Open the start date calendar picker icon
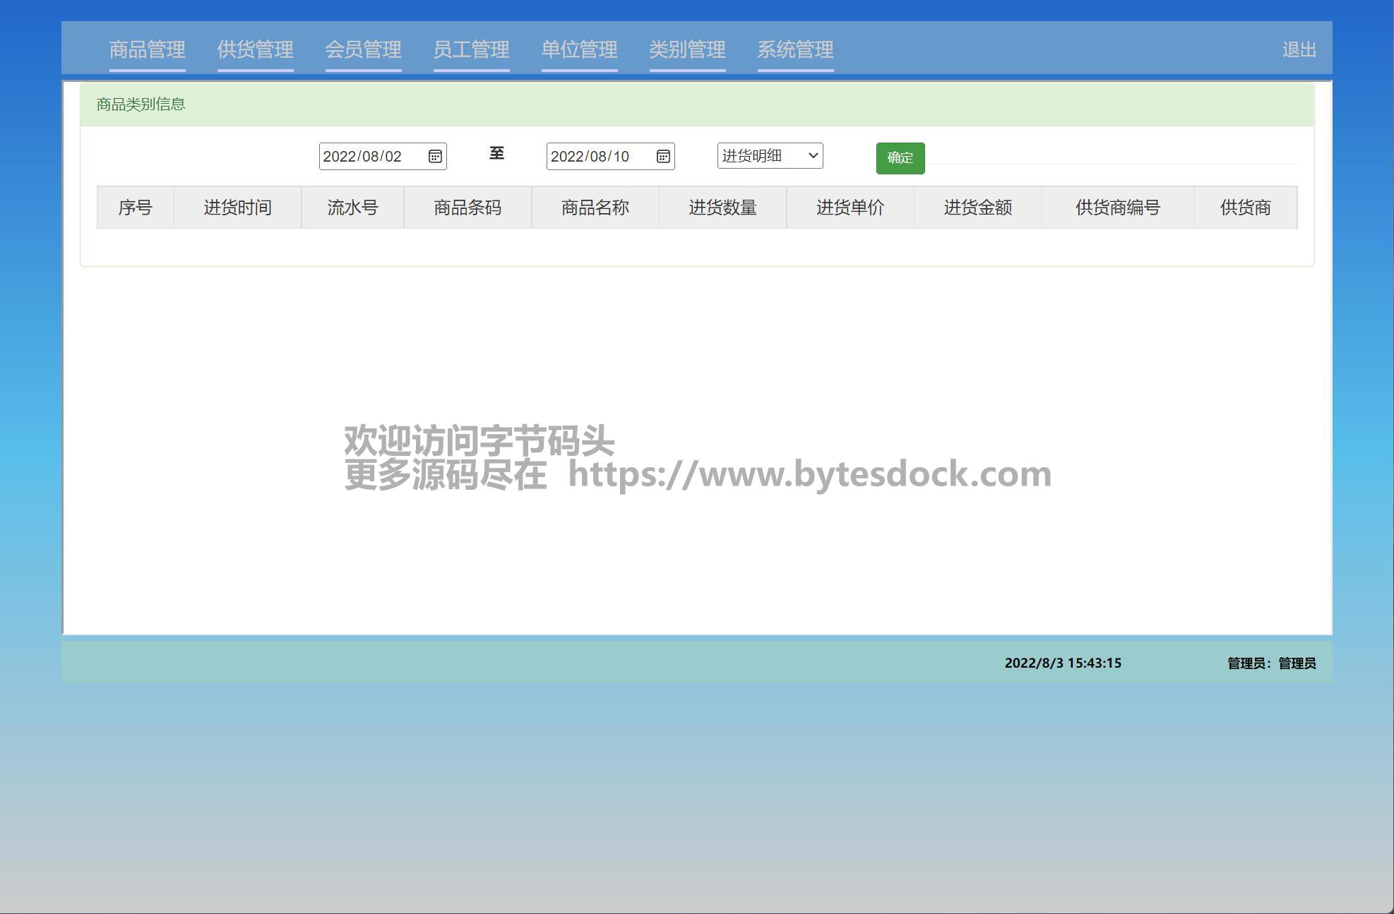The image size is (1394, 914). [x=435, y=156]
